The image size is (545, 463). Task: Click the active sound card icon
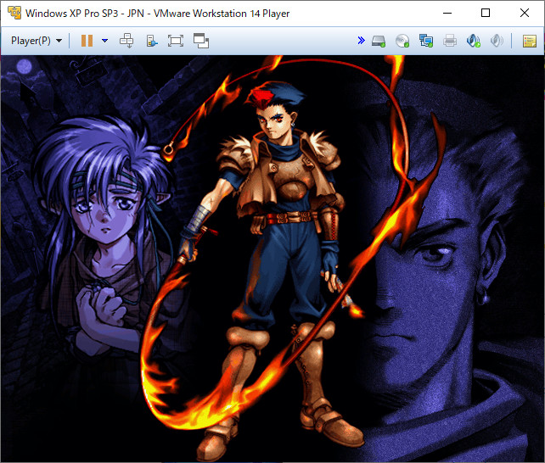tap(473, 41)
